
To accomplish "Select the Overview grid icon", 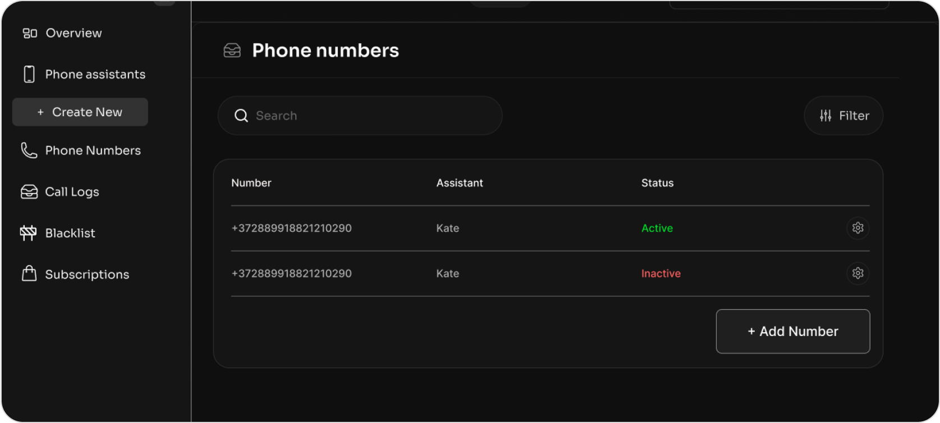I will (x=29, y=33).
